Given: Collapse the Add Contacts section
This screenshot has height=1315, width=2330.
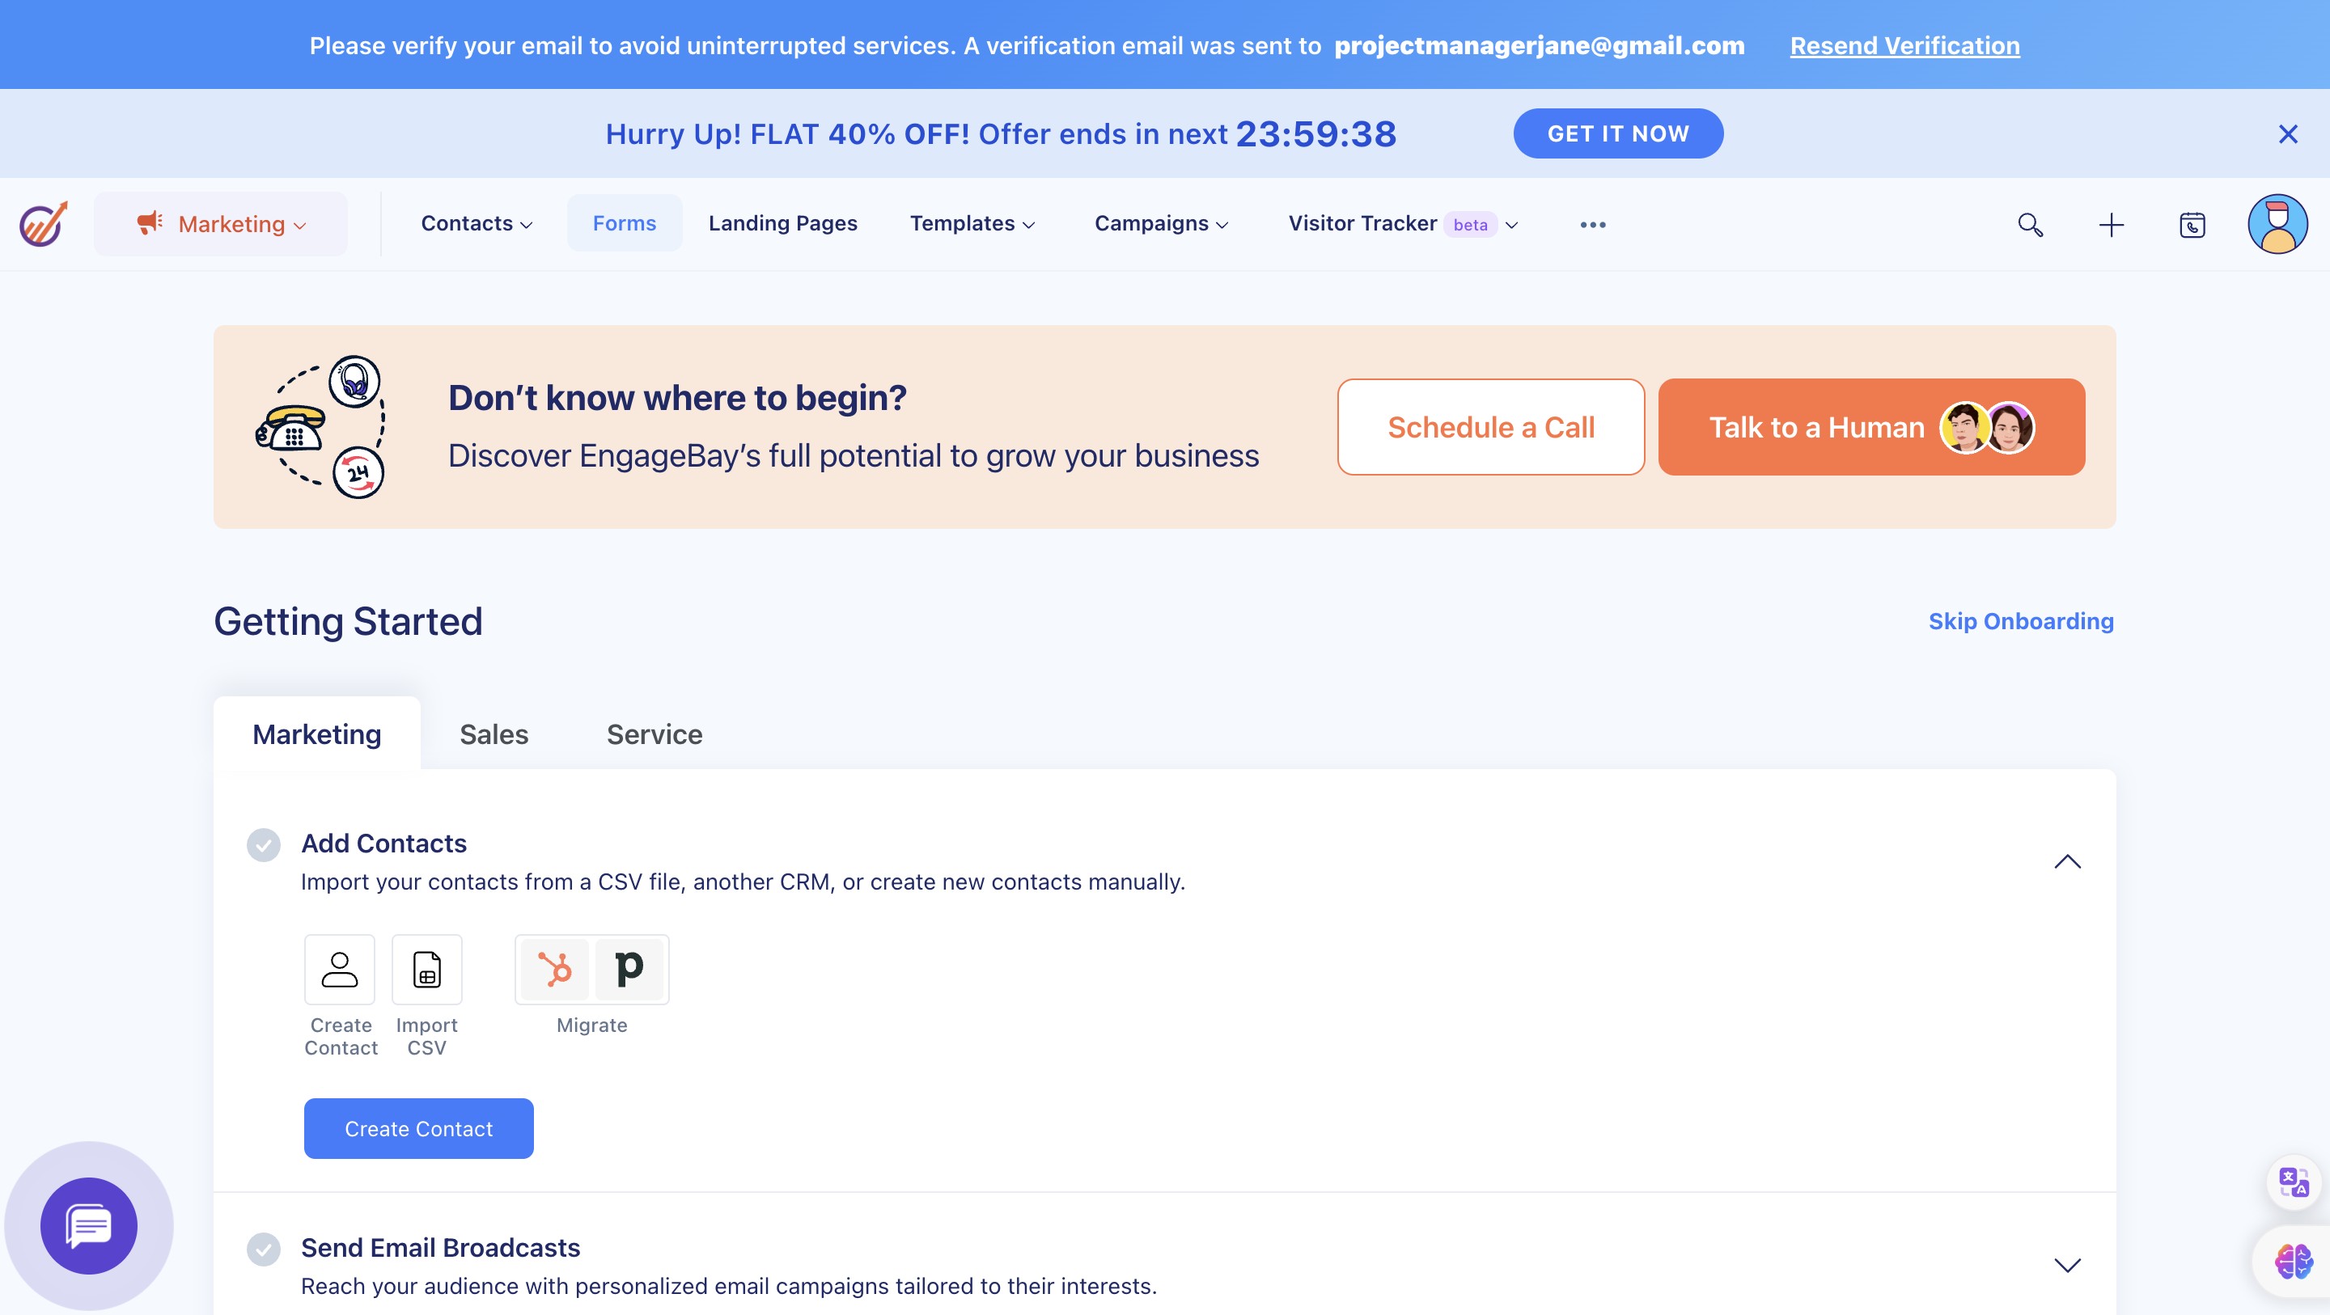Looking at the screenshot, I should pos(2067,861).
